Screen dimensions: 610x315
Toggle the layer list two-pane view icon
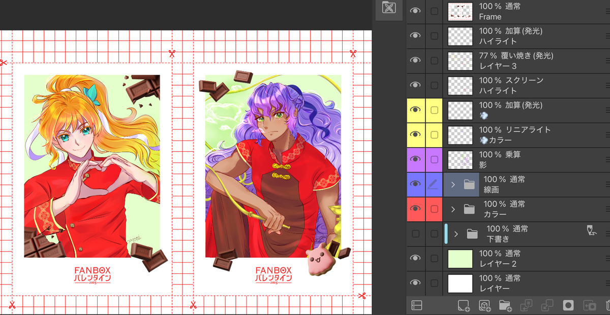coord(417,305)
